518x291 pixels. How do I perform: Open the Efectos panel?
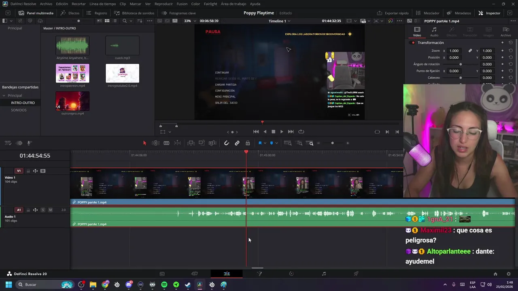(x=70, y=13)
